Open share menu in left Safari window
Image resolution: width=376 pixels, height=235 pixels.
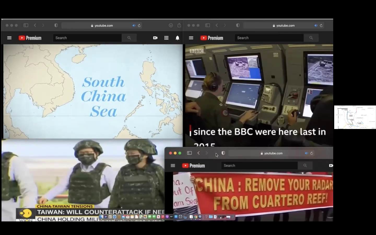(x=179, y=25)
